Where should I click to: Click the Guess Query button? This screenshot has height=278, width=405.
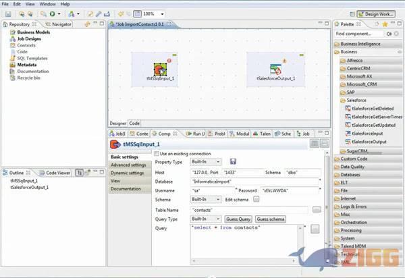238,219
